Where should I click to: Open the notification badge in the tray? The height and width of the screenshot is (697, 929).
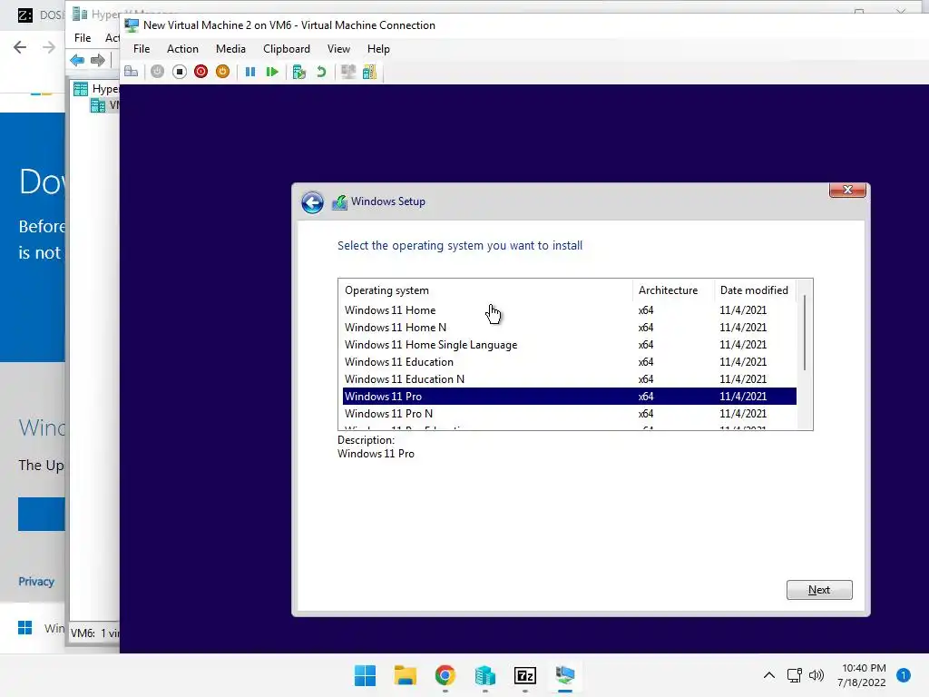tap(904, 675)
